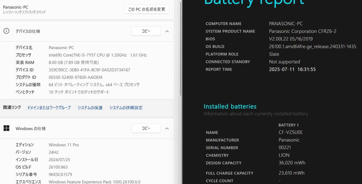
Task: Click the Windows の仕様 section heading
Action: 31,128
